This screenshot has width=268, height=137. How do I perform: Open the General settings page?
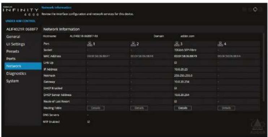[x=13, y=37]
